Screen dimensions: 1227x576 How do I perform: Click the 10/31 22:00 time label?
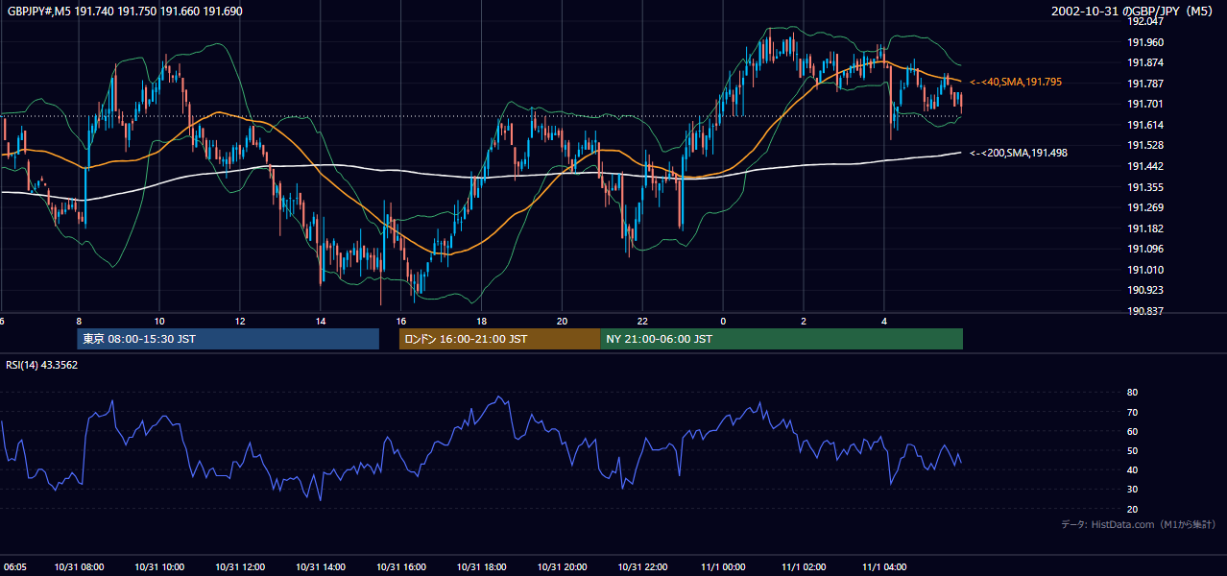643,567
